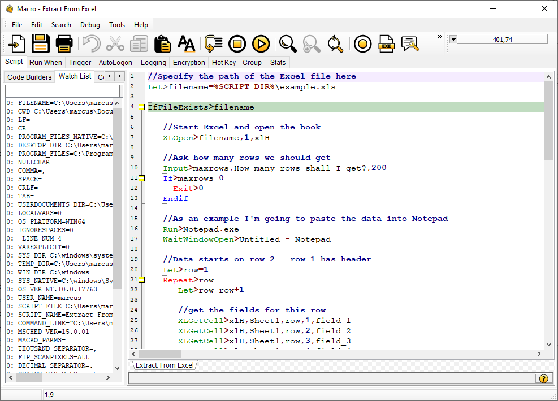Image resolution: width=558 pixels, height=401 pixels.
Task: Switch to the Trigger tab
Action: click(80, 63)
